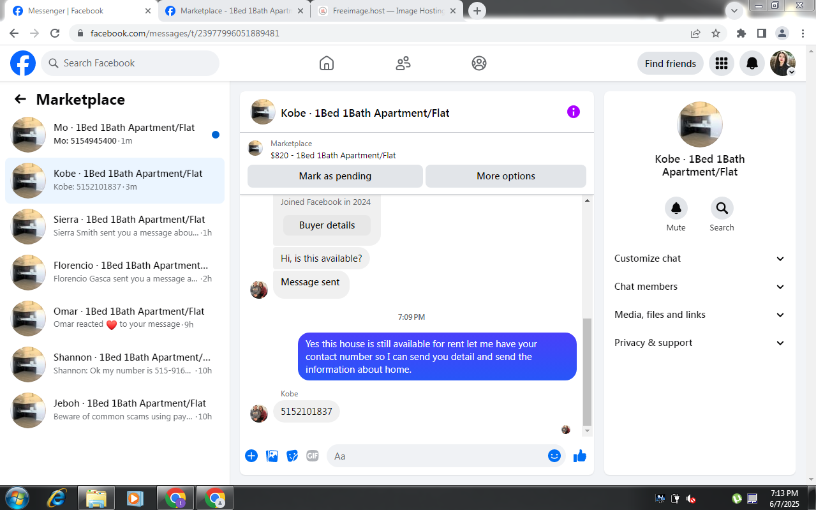816x510 pixels.
Task: Open Windows Explorer folder on taskbar
Action: tap(96, 498)
